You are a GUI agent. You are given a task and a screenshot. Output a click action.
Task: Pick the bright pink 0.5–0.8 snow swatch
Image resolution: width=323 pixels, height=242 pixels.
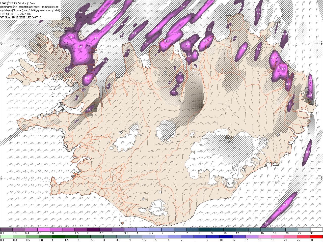[43, 230]
